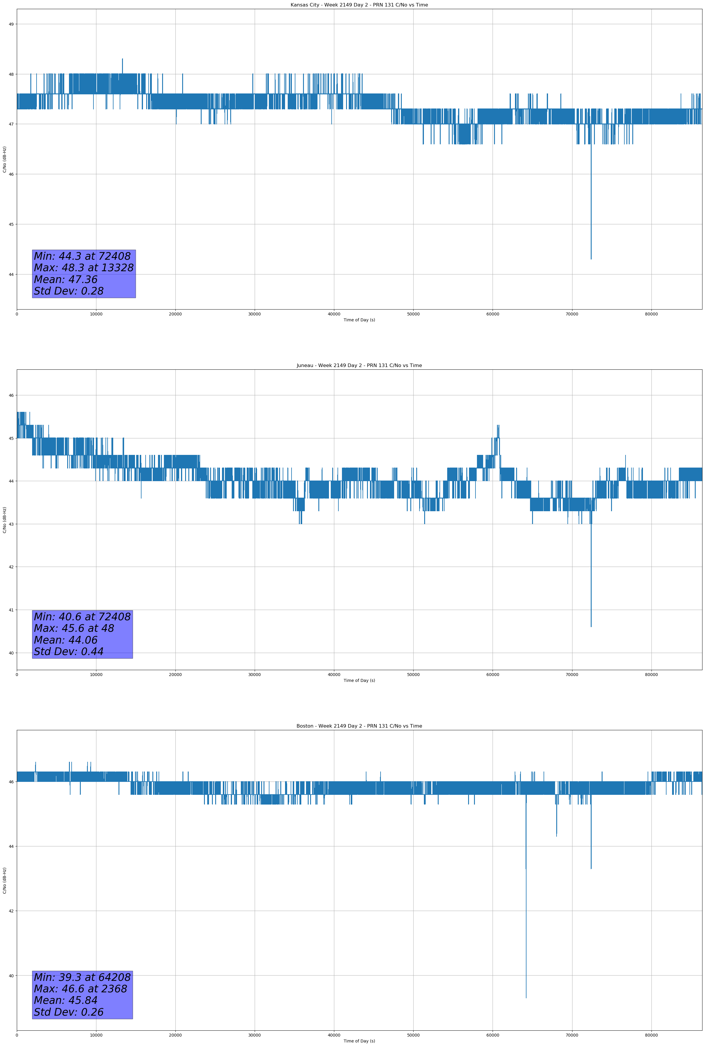
Task: Select the 'Std Dev: 0.28' stat line
Action: point(69,291)
